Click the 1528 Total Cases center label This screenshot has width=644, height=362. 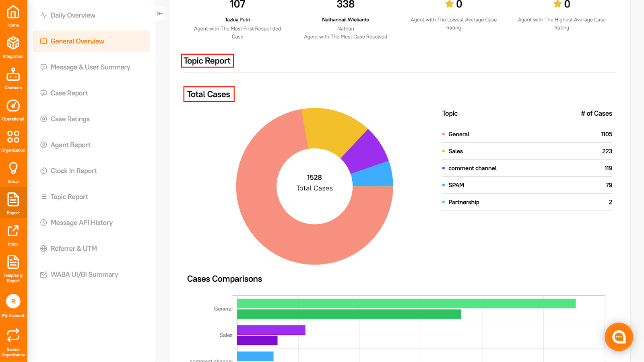(x=314, y=183)
